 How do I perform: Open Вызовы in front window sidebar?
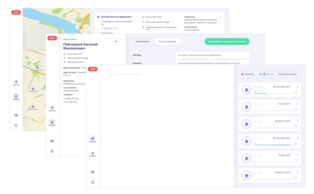[93, 154]
